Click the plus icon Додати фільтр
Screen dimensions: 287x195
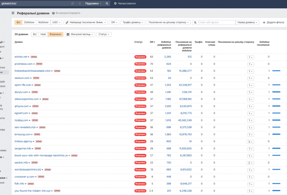tap(264, 22)
